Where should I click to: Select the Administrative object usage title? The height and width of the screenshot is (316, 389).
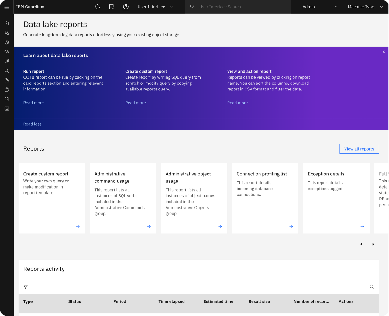(x=188, y=178)
